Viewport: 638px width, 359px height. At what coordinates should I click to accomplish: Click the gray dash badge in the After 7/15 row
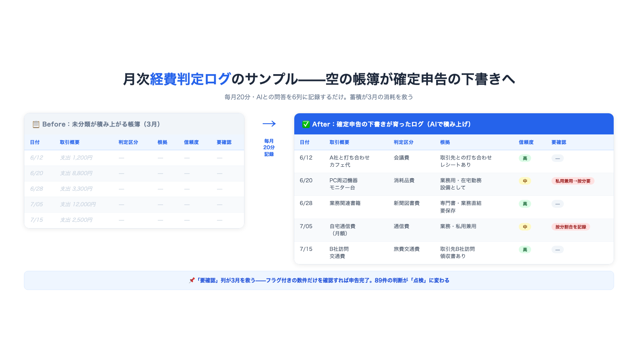557,250
